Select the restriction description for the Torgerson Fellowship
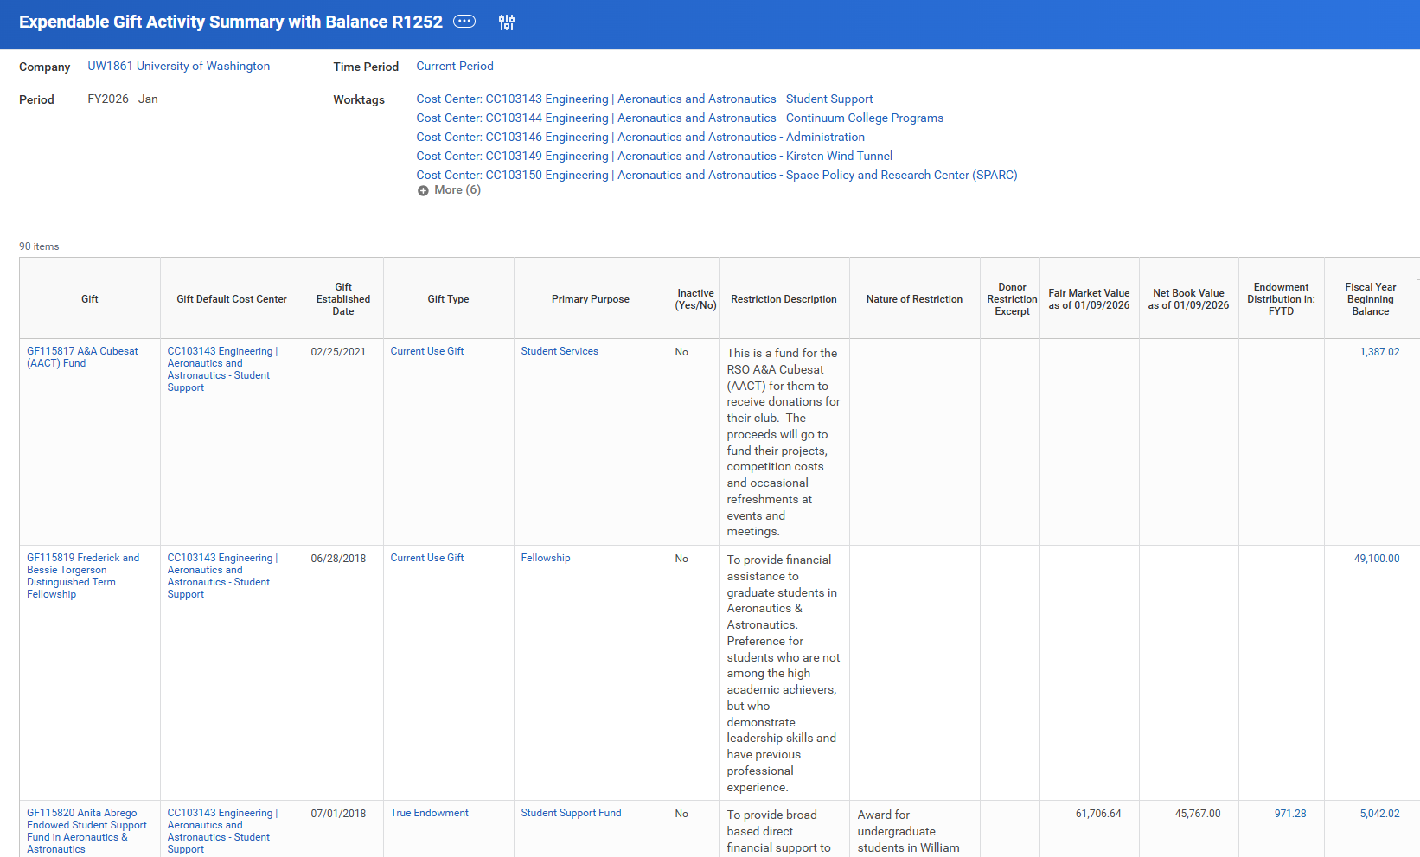Image resolution: width=1420 pixels, height=857 pixels. [784, 674]
